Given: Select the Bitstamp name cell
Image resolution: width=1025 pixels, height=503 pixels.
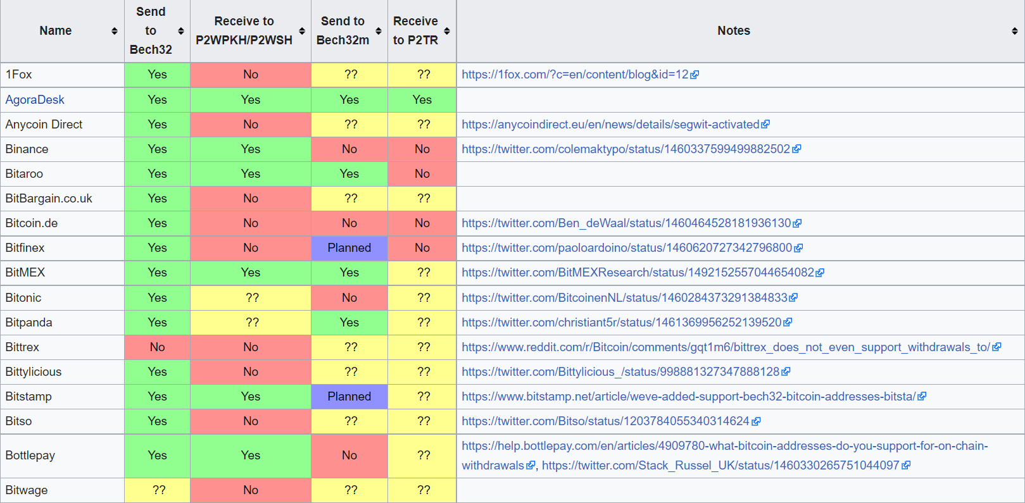Looking at the screenshot, I should coord(62,396).
